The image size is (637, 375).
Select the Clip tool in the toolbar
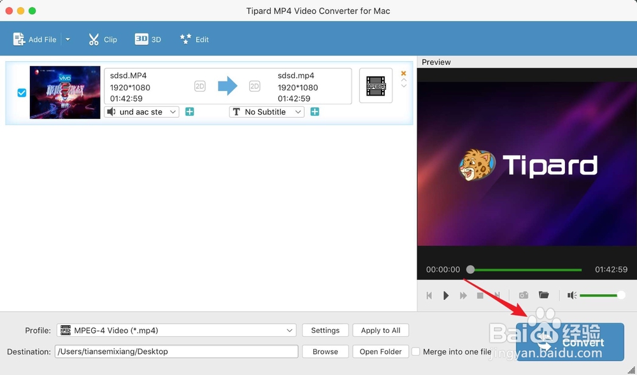103,39
